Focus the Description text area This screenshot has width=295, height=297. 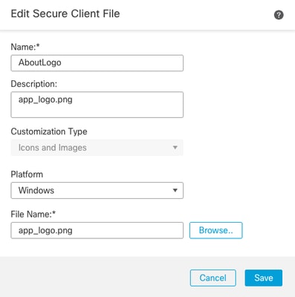pos(97,105)
